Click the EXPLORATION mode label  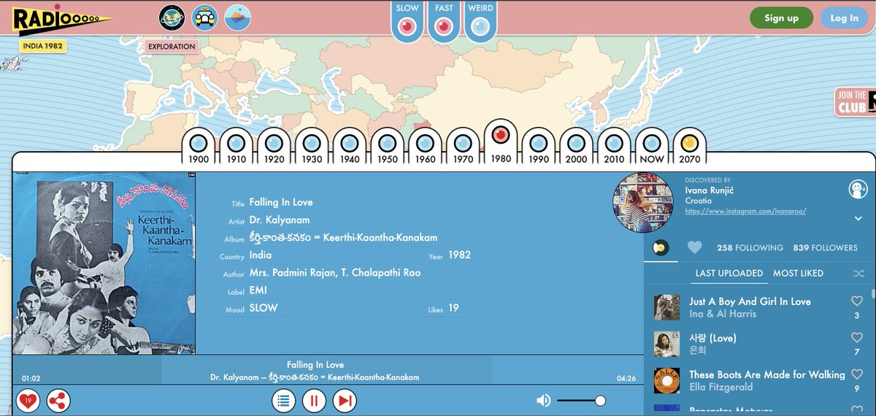coord(172,46)
